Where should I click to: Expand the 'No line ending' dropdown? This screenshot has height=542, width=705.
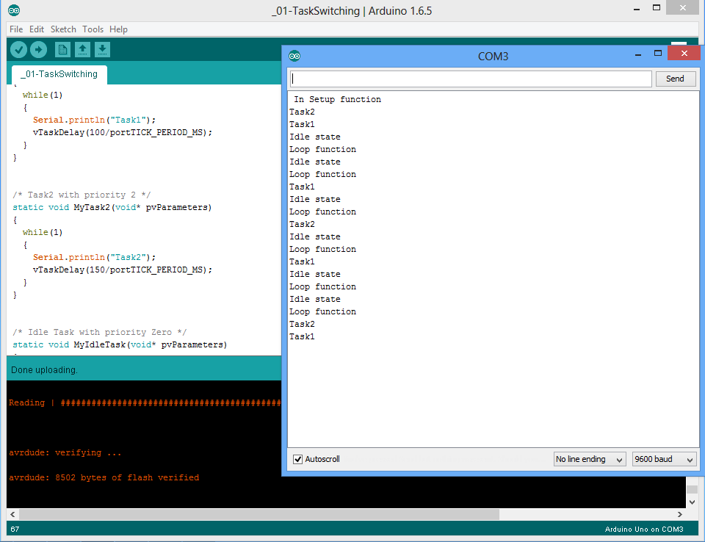coord(590,459)
